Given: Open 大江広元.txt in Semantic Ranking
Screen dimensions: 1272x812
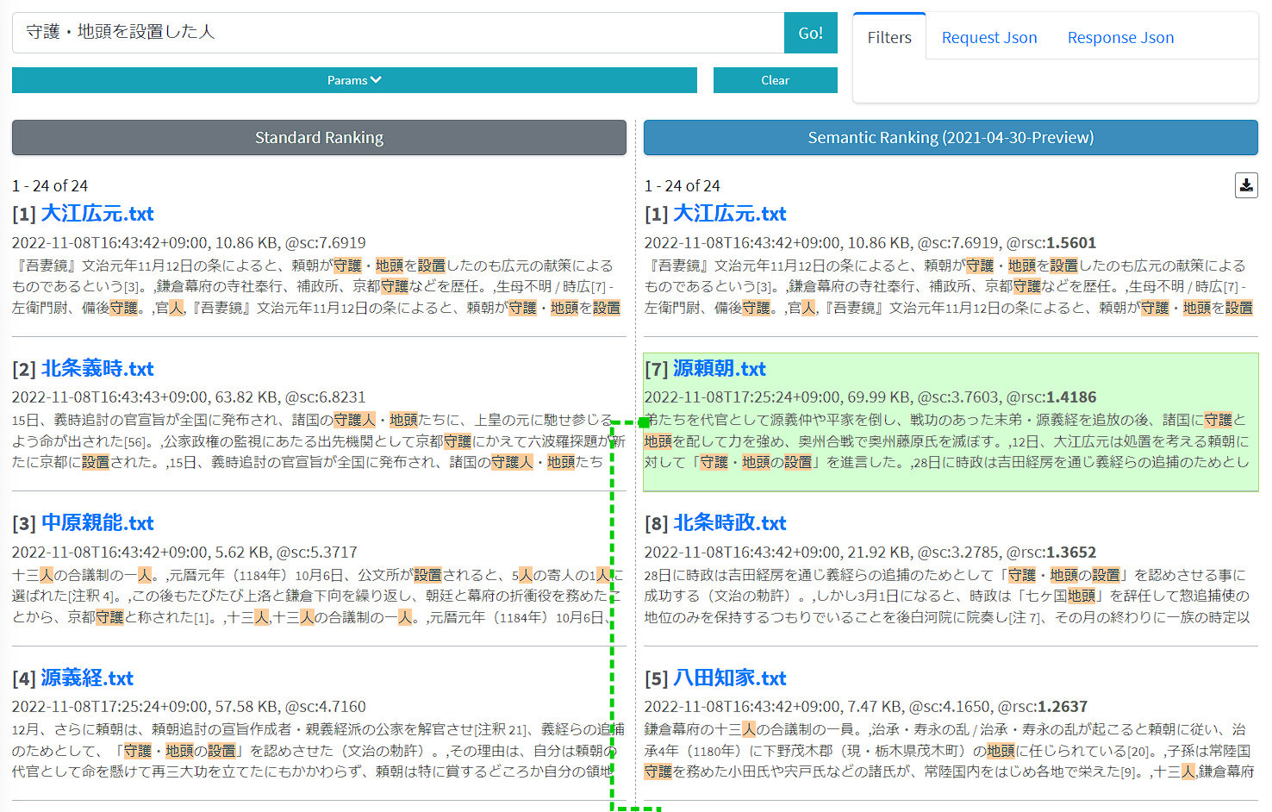Looking at the screenshot, I should 730,214.
